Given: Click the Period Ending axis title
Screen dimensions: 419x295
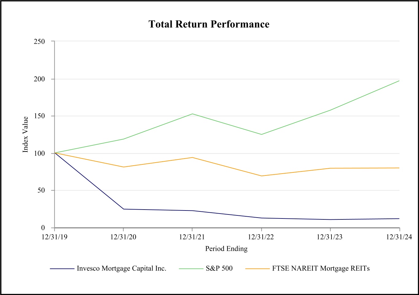Looking at the screenshot, I should coord(226,249).
